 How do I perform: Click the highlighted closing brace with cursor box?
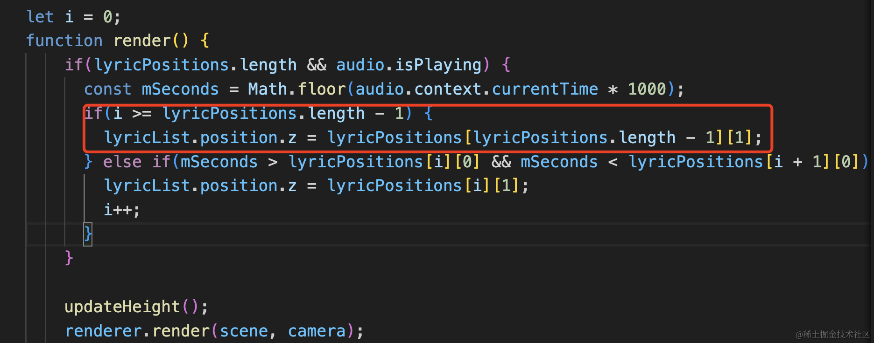point(88,234)
